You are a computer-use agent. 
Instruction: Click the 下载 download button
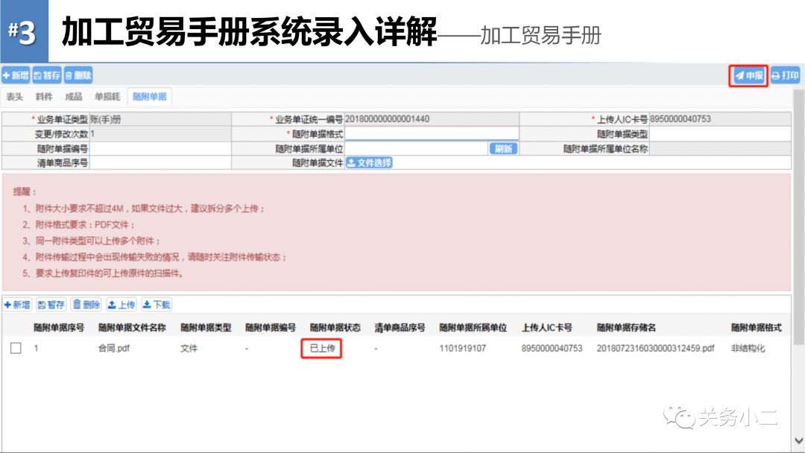tap(156, 305)
